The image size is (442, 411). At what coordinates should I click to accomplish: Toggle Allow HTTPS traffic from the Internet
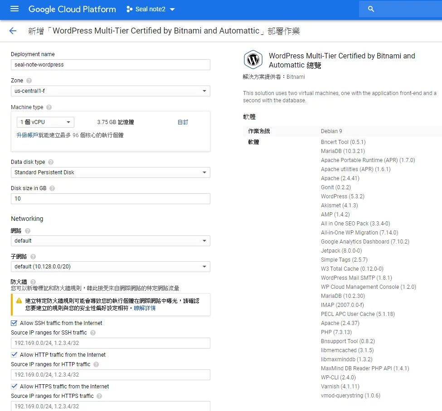pos(14,387)
